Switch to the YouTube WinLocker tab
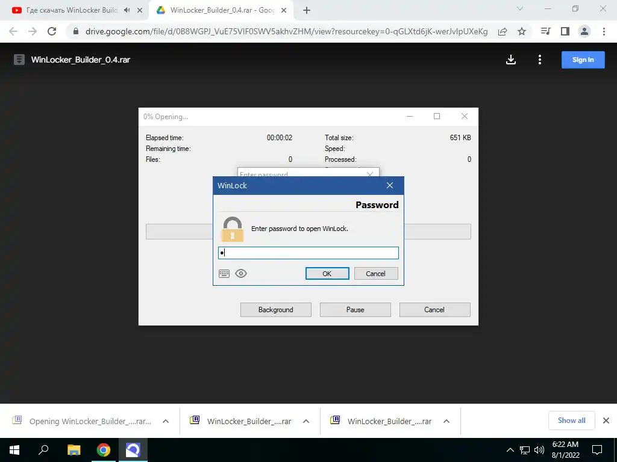The width and height of the screenshot is (617, 462). pos(71,10)
